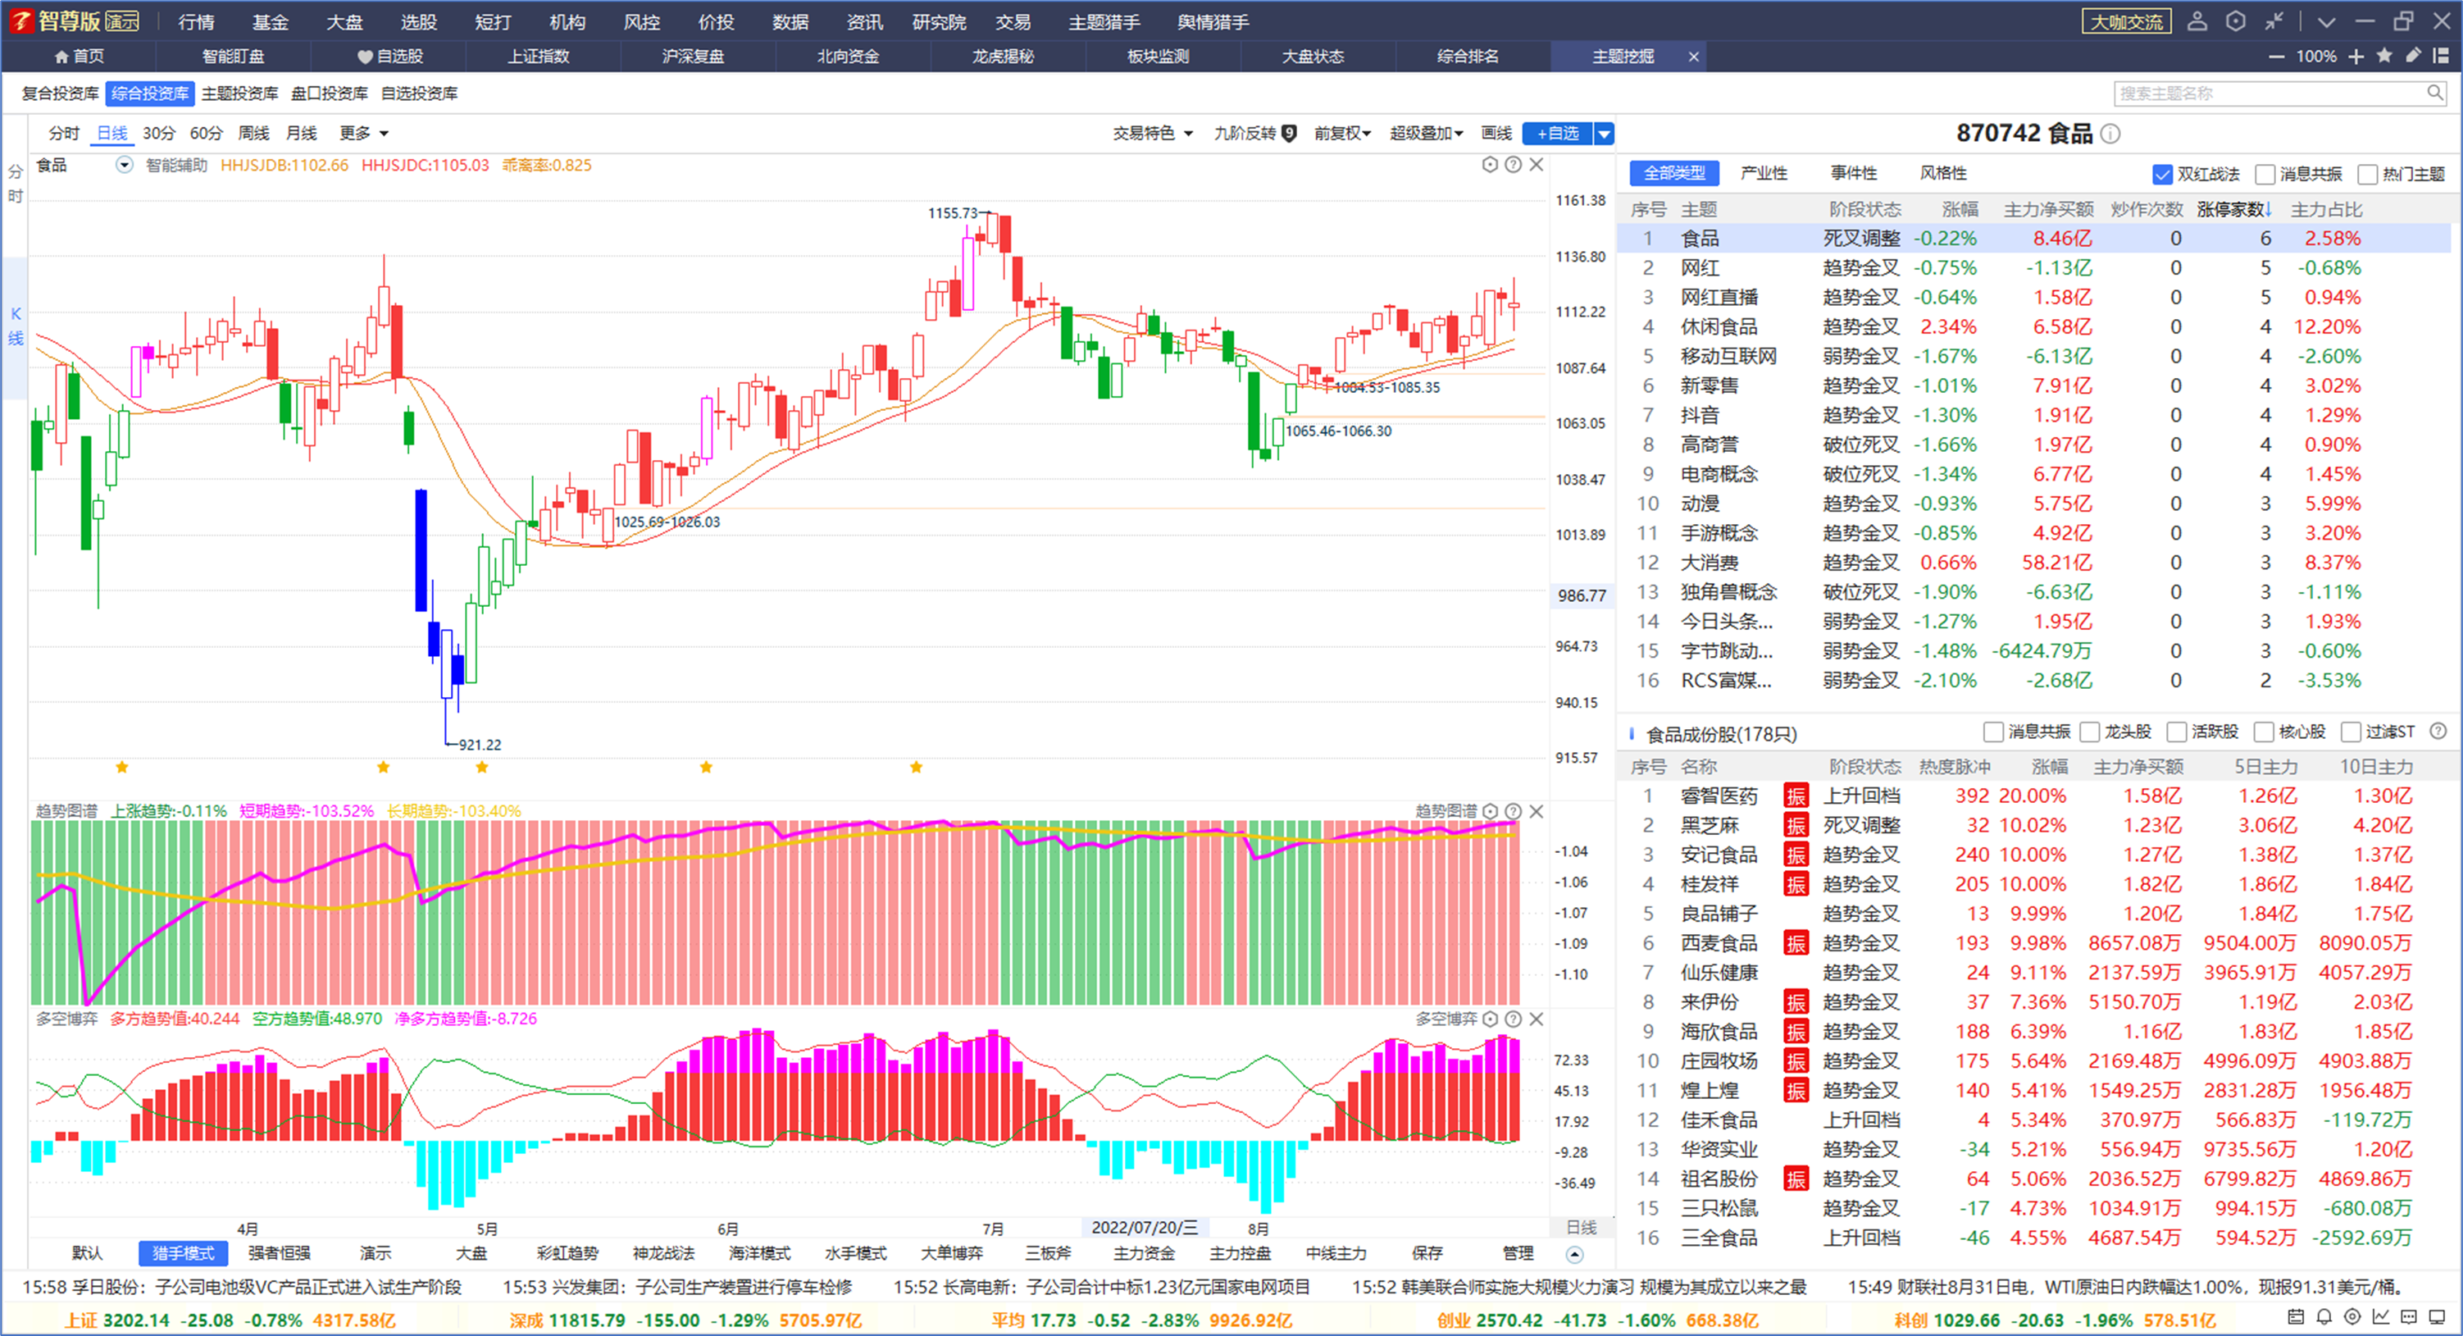
Task: Click the 上证 3202.14 index in status bar
Action: tap(230, 1320)
